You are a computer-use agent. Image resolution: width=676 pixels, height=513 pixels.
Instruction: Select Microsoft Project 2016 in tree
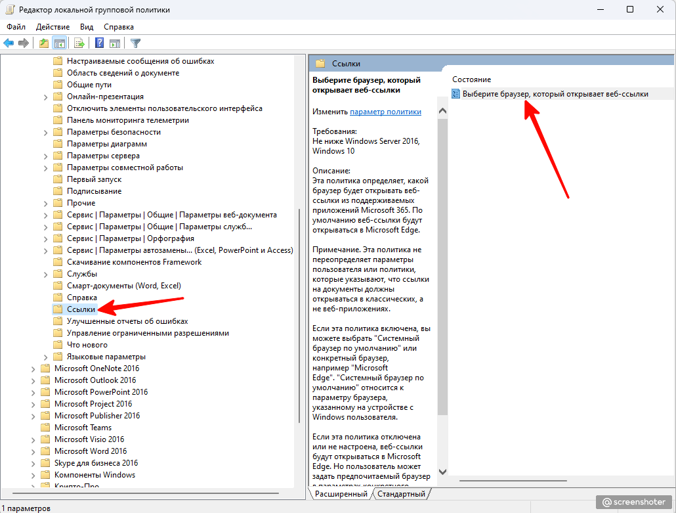[93, 404]
